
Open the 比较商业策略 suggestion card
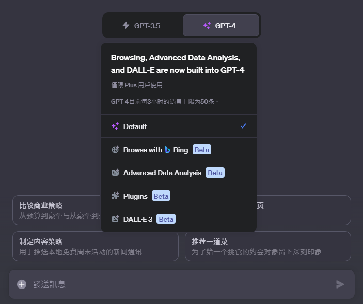57,210
